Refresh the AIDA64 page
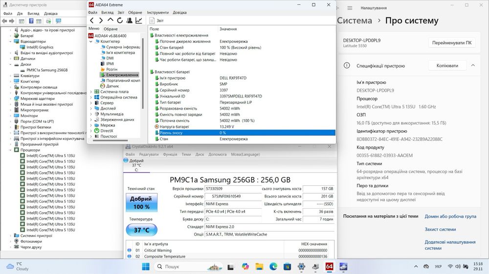This screenshot has height=274, width=489. [120, 20]
